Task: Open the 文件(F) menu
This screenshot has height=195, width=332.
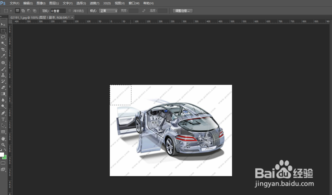Action: click(14, 3)
